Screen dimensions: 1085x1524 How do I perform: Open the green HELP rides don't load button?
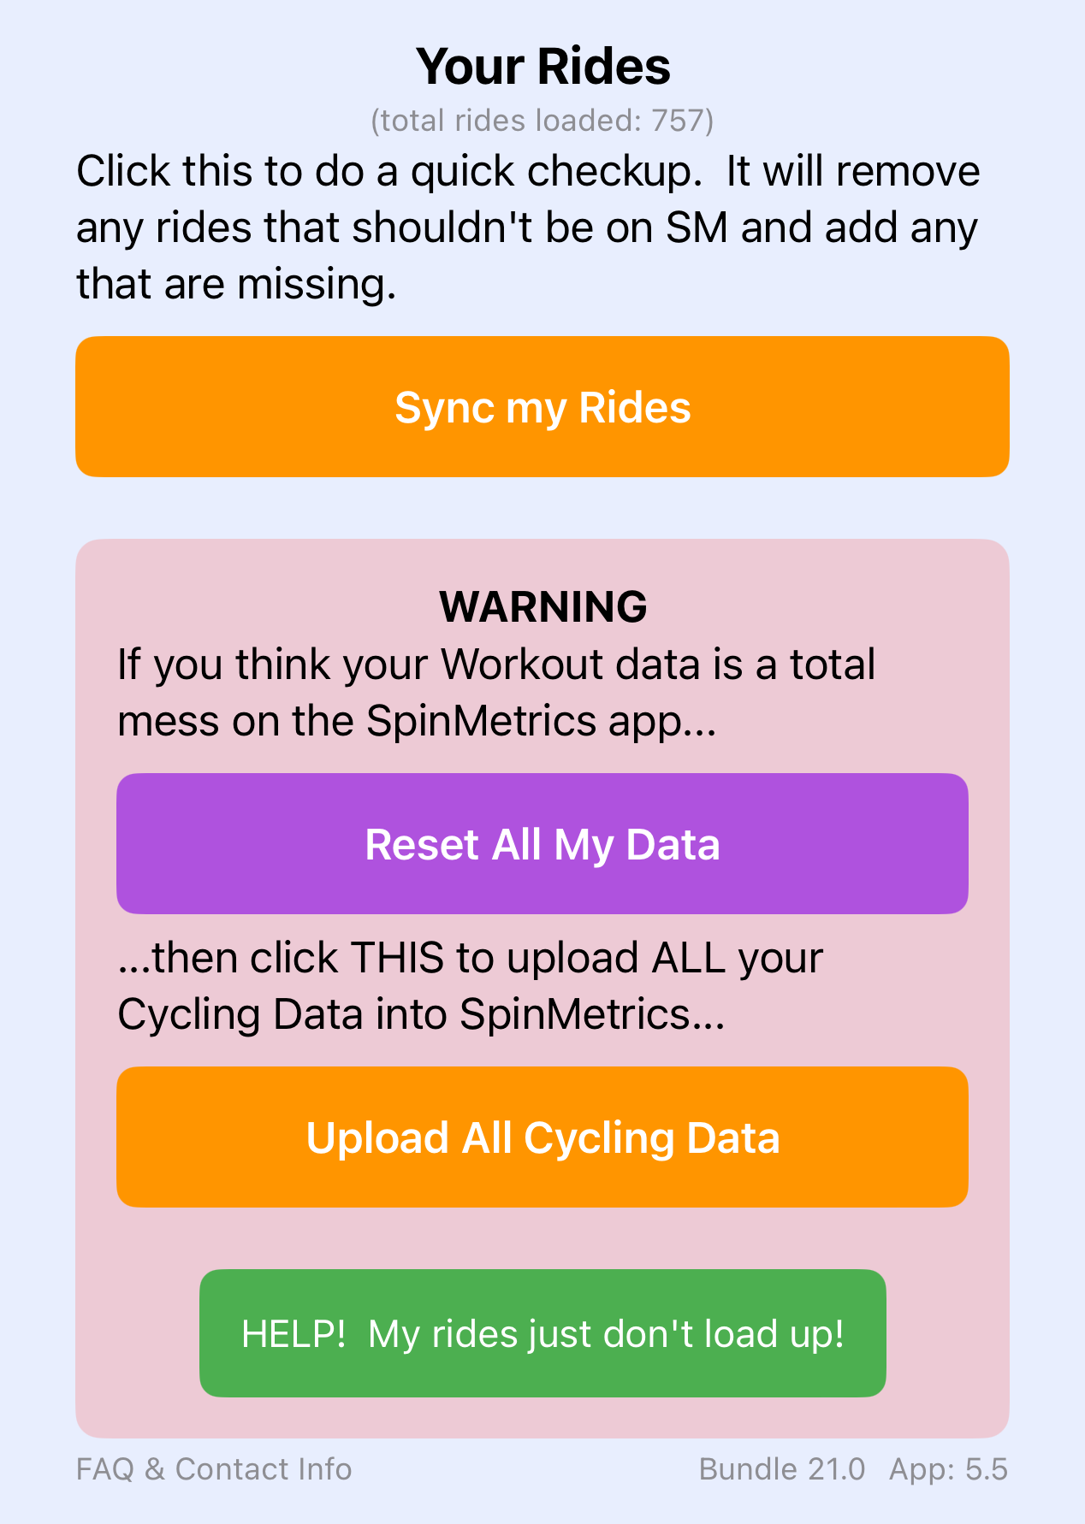click(542, 1333)
